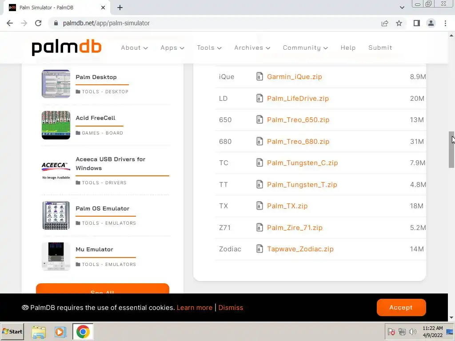The image size is (455, 341).
Task: Download Palm_Tungsten_T.zip
Action: [x=302, y=184]
